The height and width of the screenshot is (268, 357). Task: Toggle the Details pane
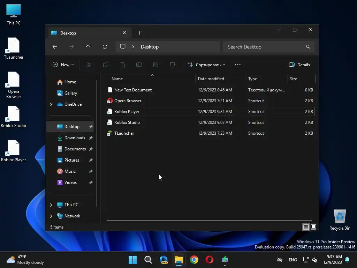299,65
